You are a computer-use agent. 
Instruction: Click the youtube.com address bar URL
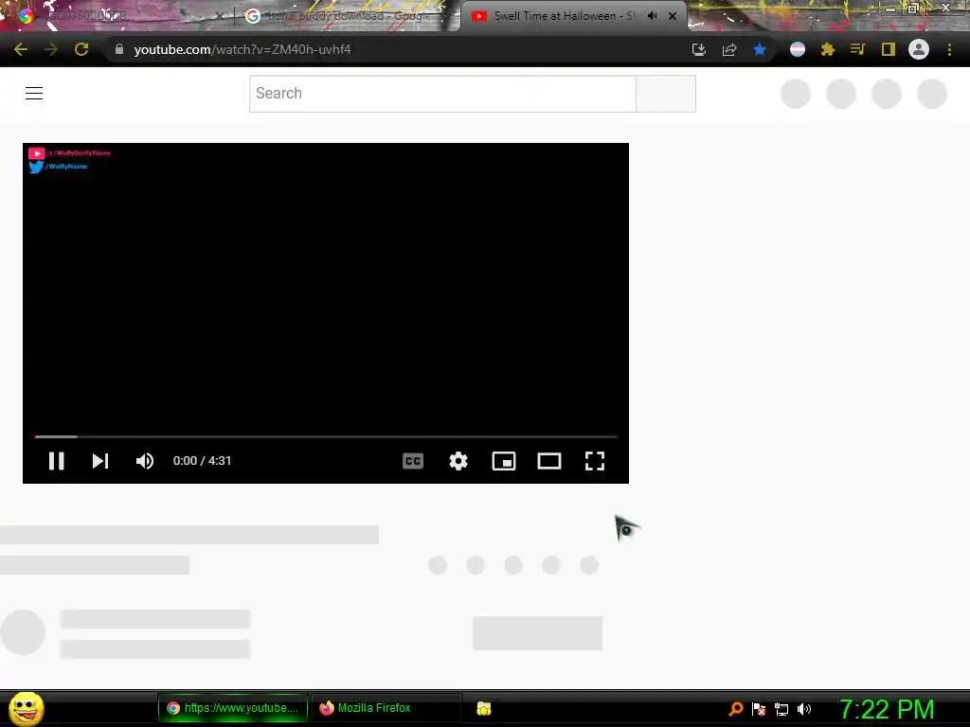pyautogui.click(x=242, y=49)
